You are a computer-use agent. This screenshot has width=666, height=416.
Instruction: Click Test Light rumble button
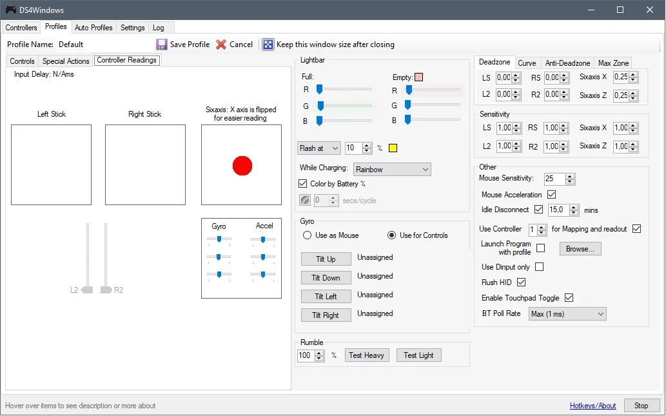tap(419, 355)
